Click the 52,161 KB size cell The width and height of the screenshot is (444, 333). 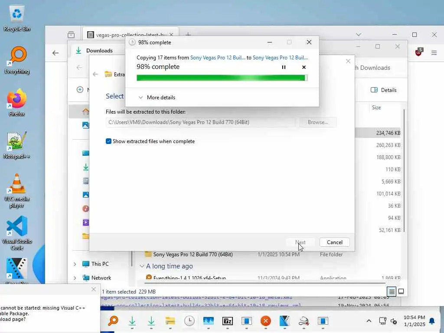pyautogui.click(x=389, y=230)
